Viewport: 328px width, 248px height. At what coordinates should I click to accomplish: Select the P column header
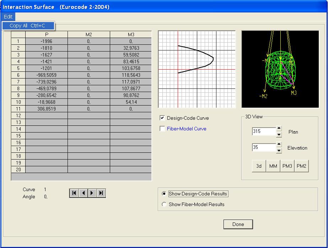click(47, 34)
